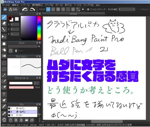Click the 投稿 publish button

click(13, 10)
